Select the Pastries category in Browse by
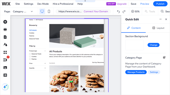This screenshot has height=95, width=170. pyautogui.click(x=32, y=36)
